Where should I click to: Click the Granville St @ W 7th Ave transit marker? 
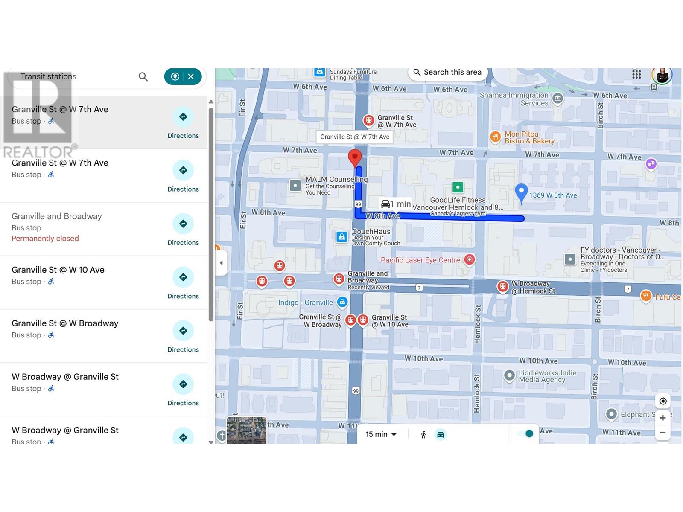point(368,121)
